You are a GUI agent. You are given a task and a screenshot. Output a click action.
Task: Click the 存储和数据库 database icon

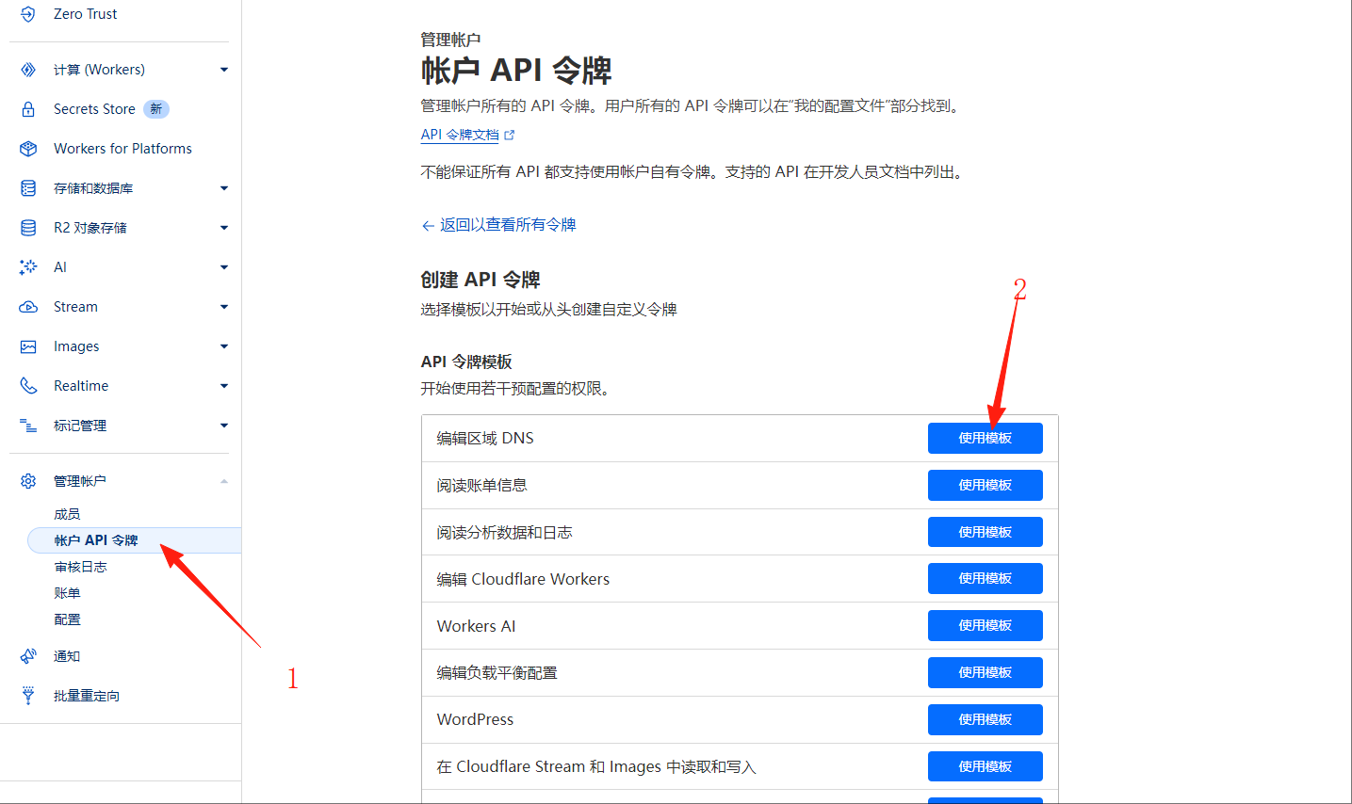[x=28, y=188]
